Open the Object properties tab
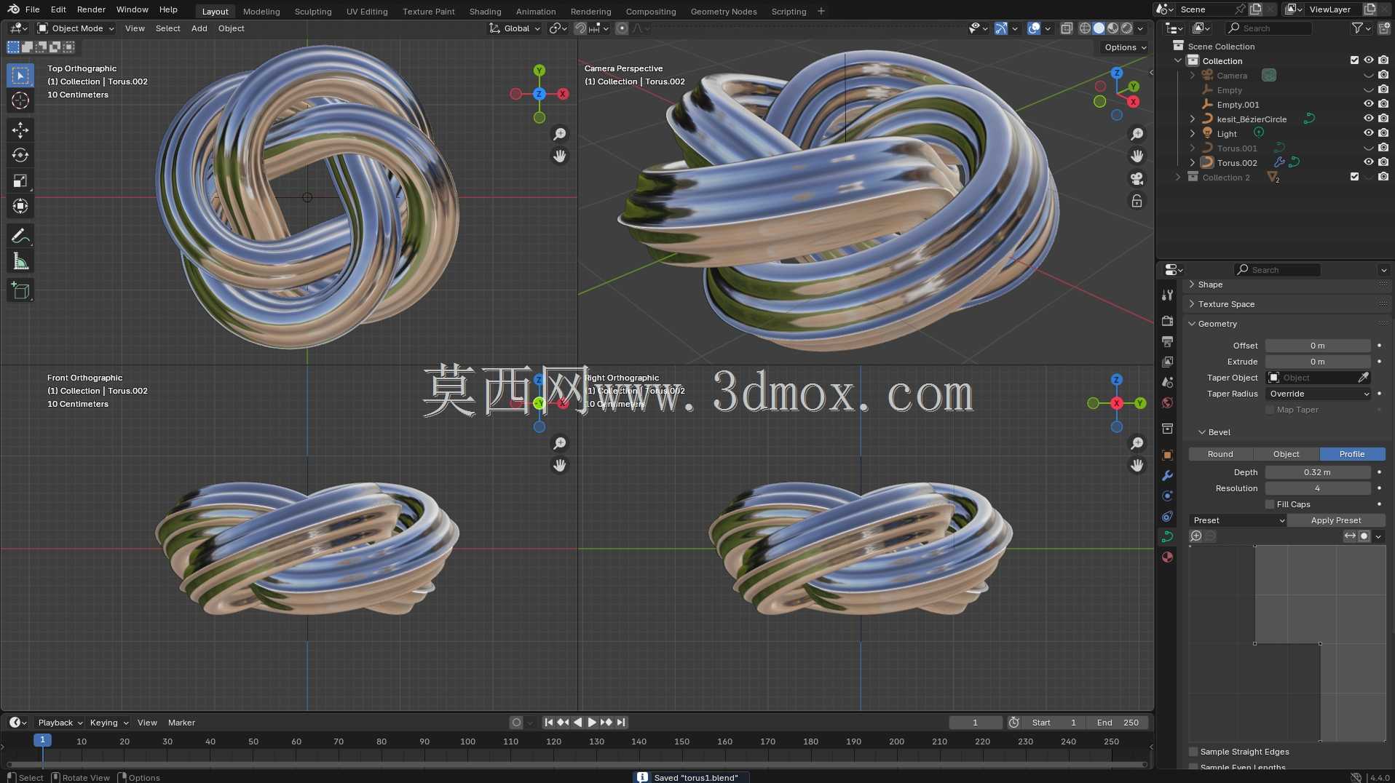The image size is (1395, 783). (1168, 455)
